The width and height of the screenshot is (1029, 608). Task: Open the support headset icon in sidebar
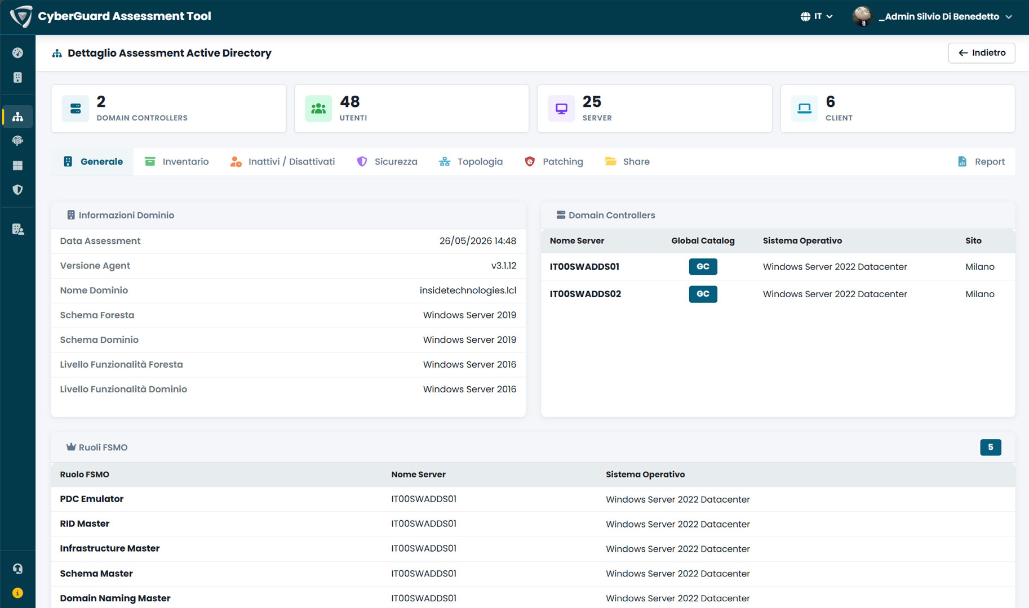[17, 569]
